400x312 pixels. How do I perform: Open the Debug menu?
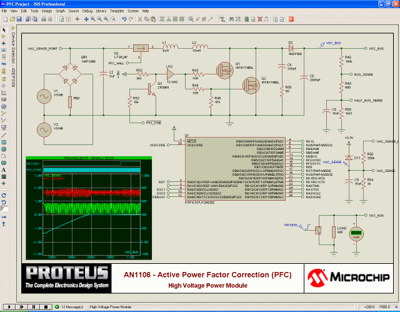(87, 11)
